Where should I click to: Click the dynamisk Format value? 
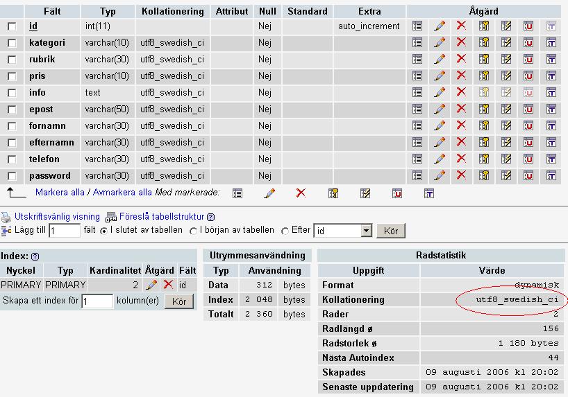(x=537, y=285)
